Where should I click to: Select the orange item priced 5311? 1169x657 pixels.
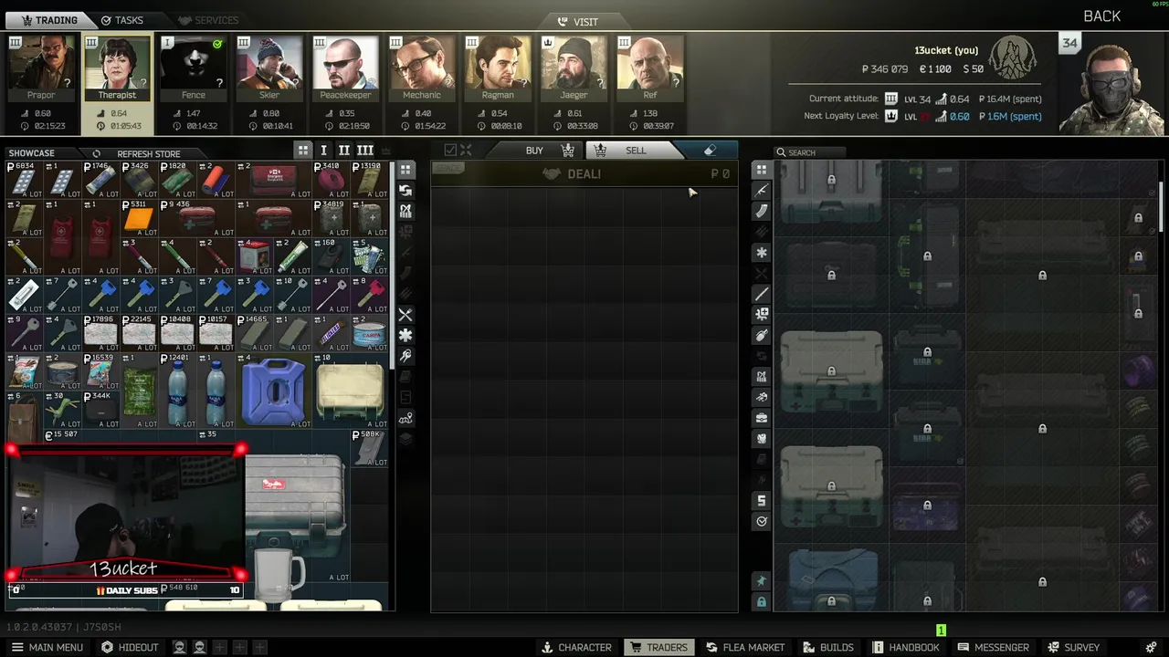[139, 218]
